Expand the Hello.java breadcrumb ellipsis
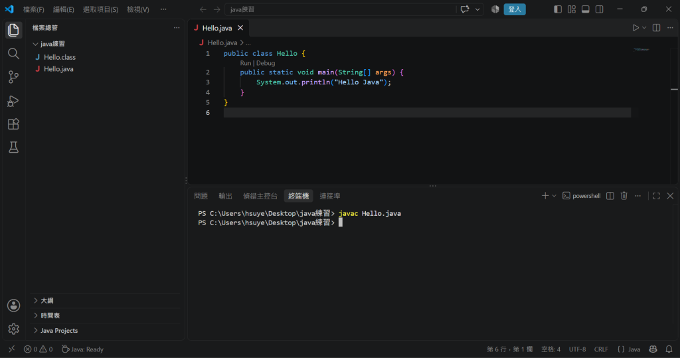 pyautogui.click(x=248, y=43)
